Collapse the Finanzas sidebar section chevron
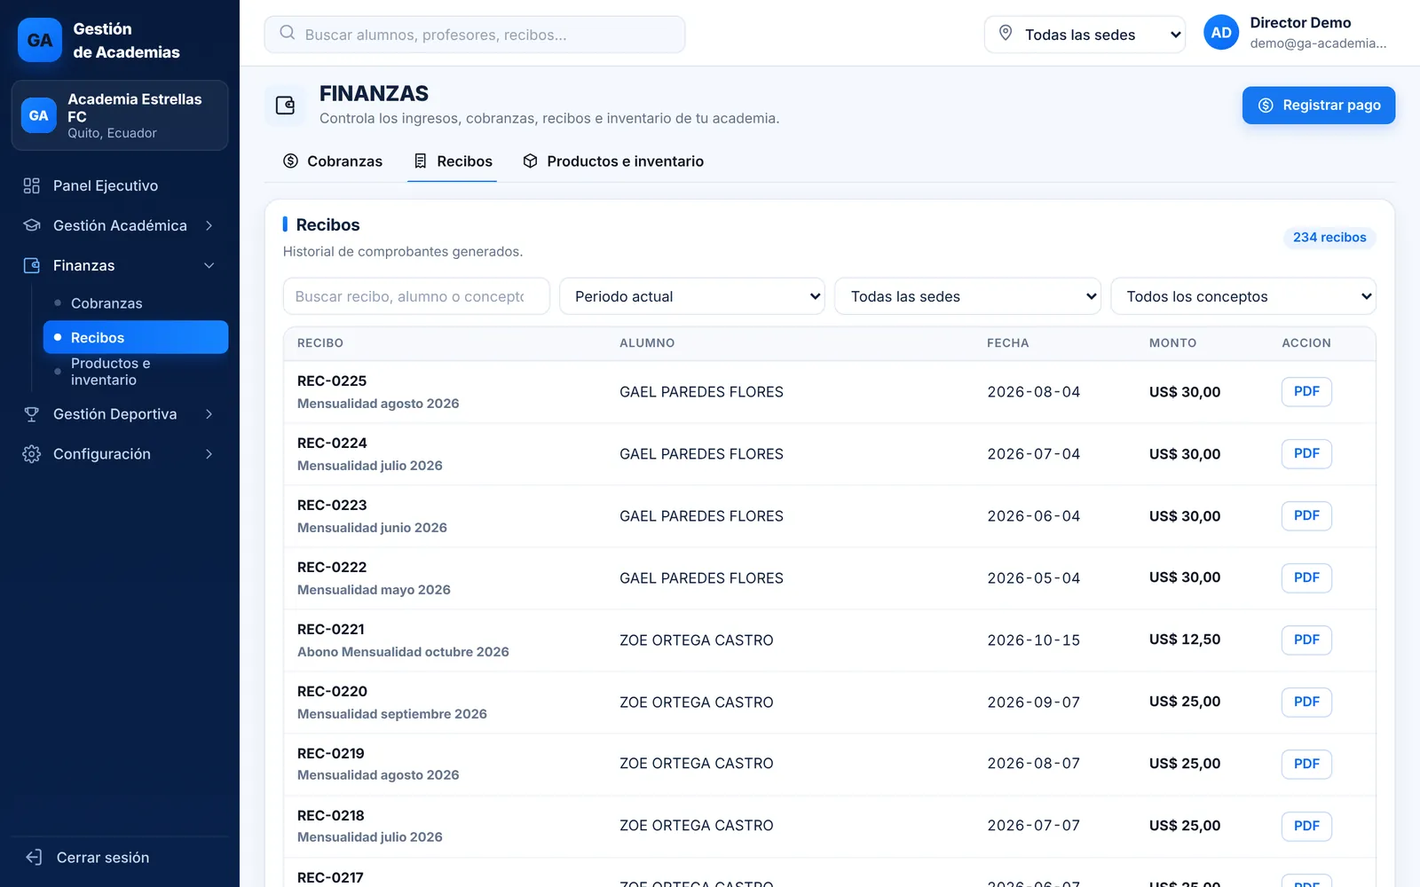The image size is (1420, 887). (209, 265)
